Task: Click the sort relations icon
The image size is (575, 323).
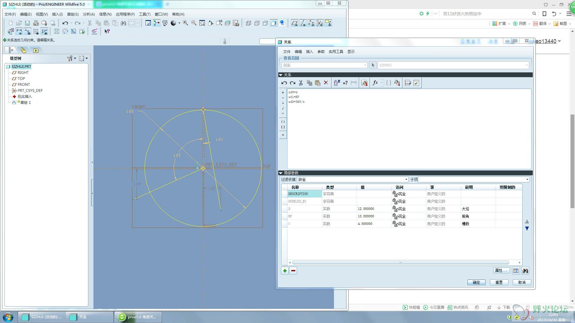Action: click(x=408, y=83)
